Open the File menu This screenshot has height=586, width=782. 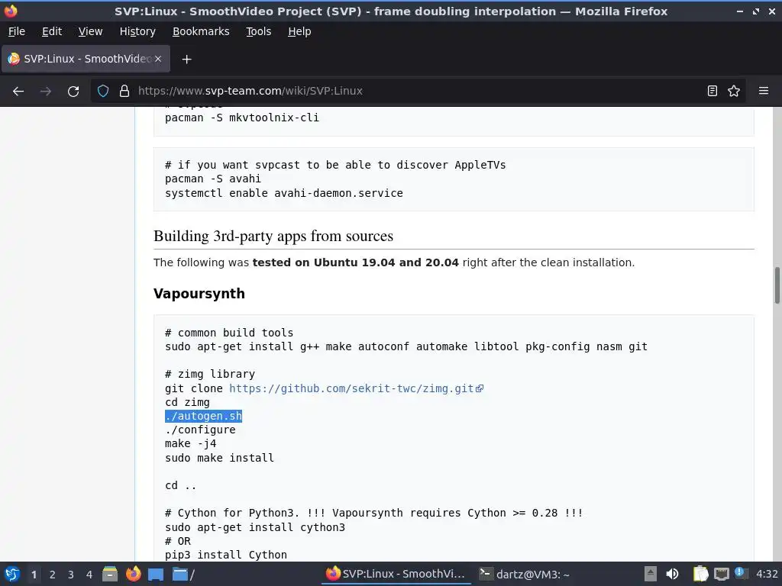[17, 31]
